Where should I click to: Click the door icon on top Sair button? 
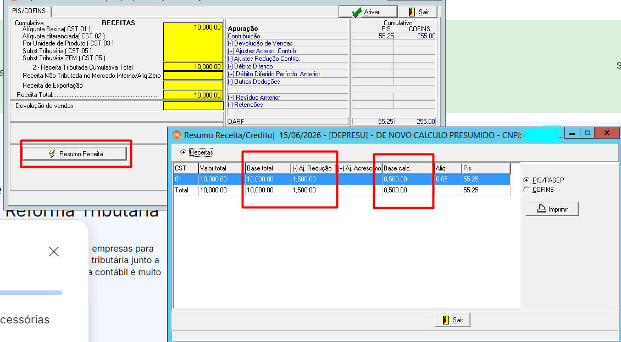coord(412,12)
